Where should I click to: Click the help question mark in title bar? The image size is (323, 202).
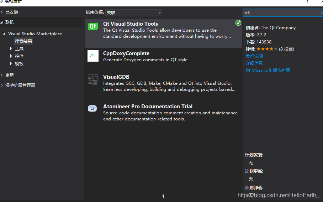(x=307, y=2)
